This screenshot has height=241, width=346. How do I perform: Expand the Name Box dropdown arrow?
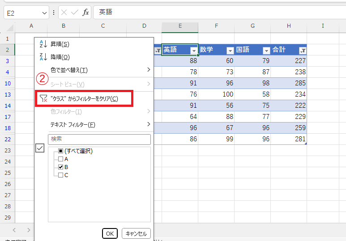coord(44,13)
